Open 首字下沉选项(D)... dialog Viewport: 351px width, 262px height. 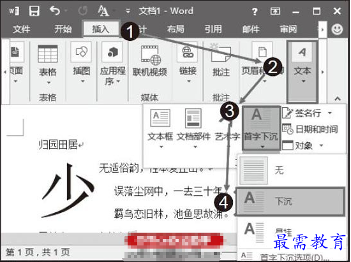[x=291, y=257]
